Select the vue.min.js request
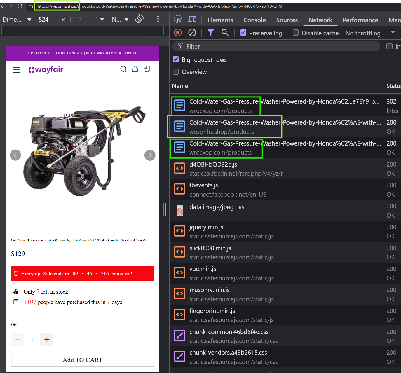 [277, 273]
